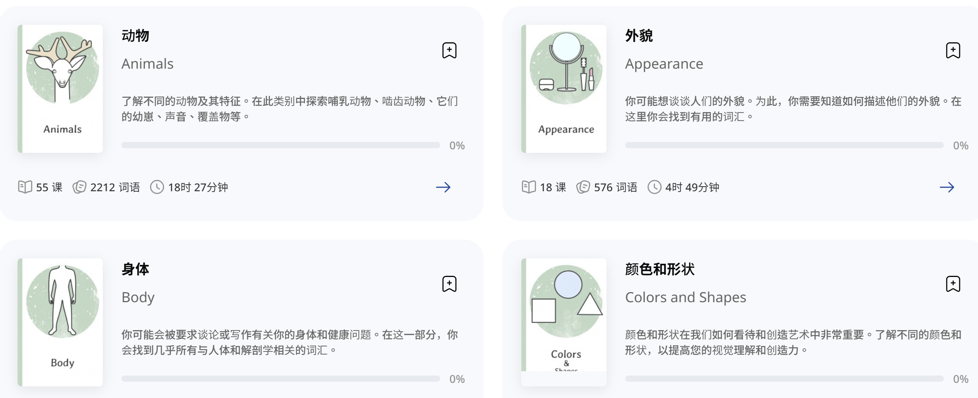Click the book icon beside 18 lessons
This screenshot has width=978, height=398.
coord(529,187)
